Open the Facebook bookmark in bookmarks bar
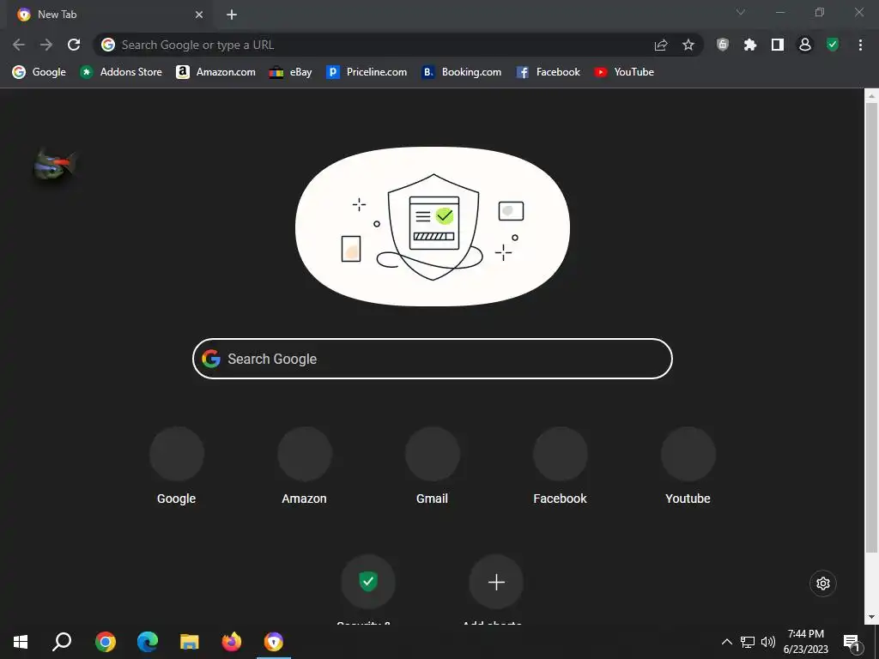 [x=549, y=72]
